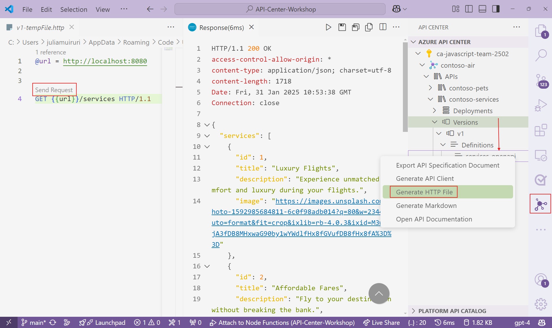Choose Generate Markdown
This screenshot has width=552, height=328.
[448, 206]
